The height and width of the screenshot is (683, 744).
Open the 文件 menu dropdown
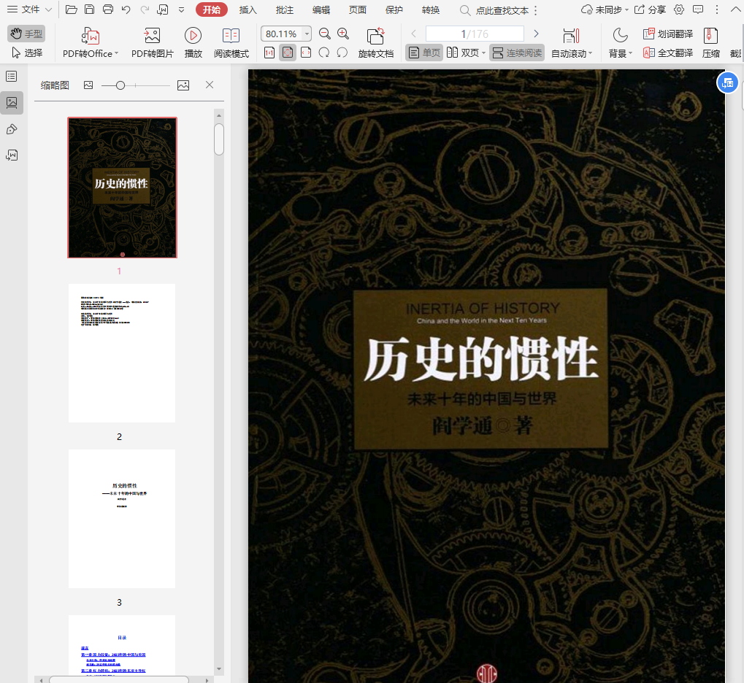(x=29, y=9)
